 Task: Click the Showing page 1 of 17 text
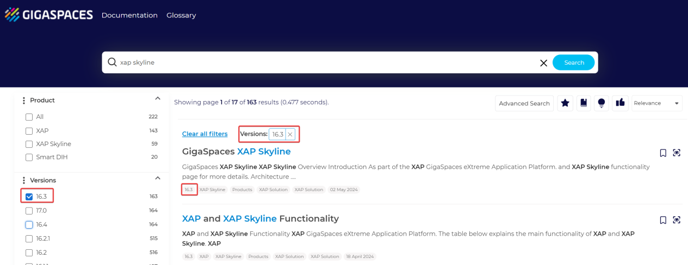point(251,102)
